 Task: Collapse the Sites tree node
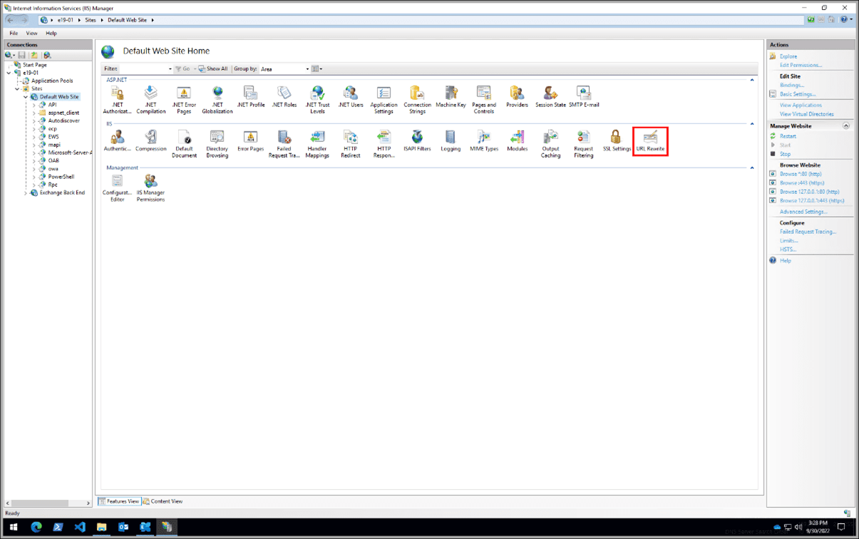click(x=17, y=89)
